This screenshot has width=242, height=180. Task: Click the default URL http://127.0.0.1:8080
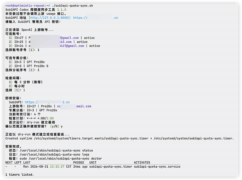click(x=49, y=18)
